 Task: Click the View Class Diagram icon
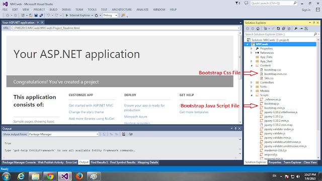(306, 29)
